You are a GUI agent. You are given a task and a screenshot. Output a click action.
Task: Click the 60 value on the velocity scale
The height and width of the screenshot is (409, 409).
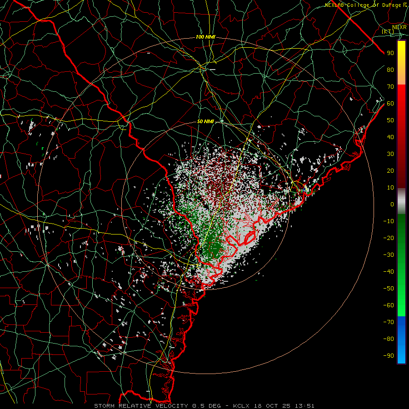[390, 104]
